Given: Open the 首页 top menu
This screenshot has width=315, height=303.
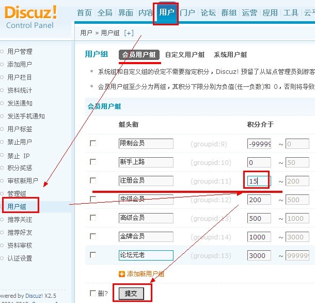Looking at the screenshot, I should click(x=84, y=13).
